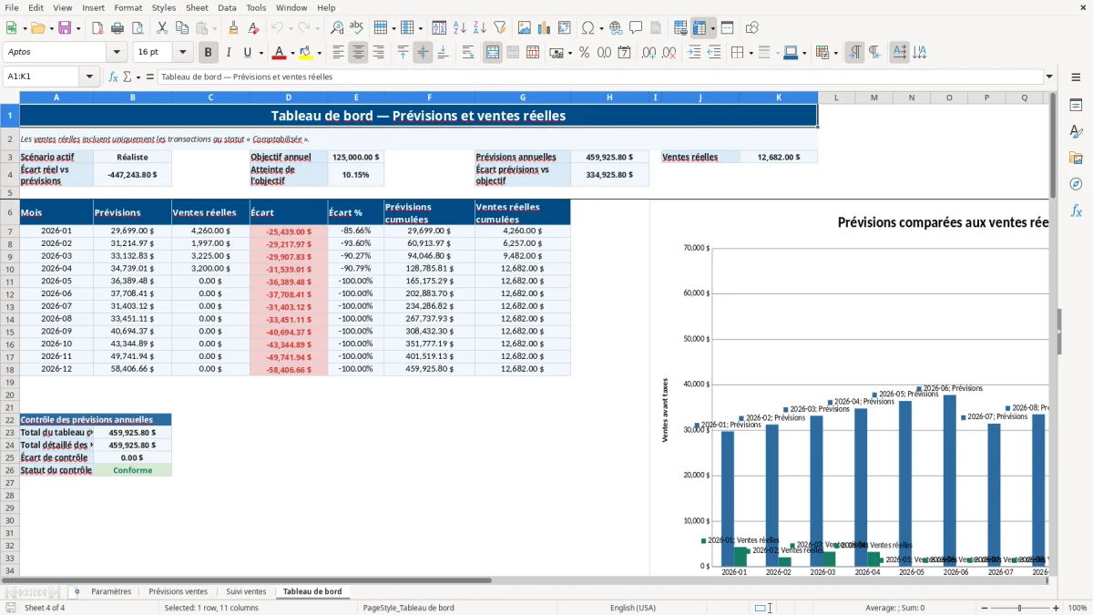Increase the cell indent
Image resolution: width=1093 pixels, height=615 pixels.
click(694, 53)
